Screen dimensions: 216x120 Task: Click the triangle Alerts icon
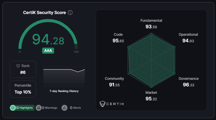[x=64, y=108]
